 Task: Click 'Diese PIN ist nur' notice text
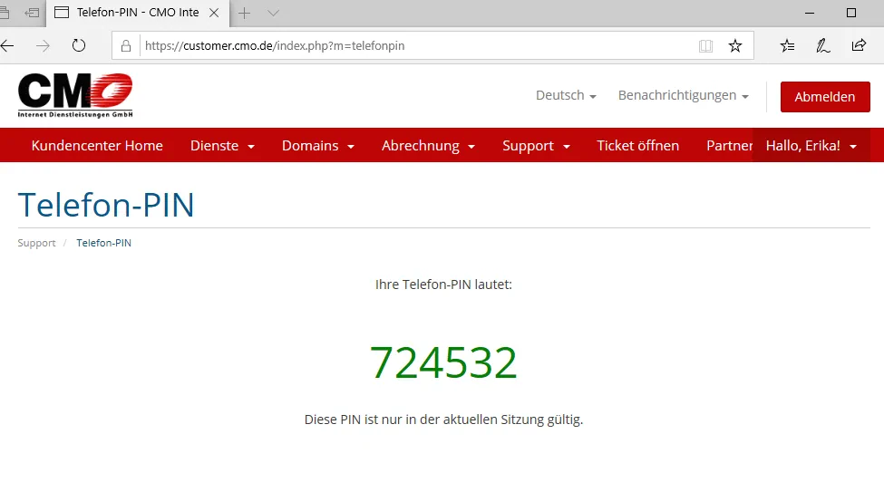443,420
